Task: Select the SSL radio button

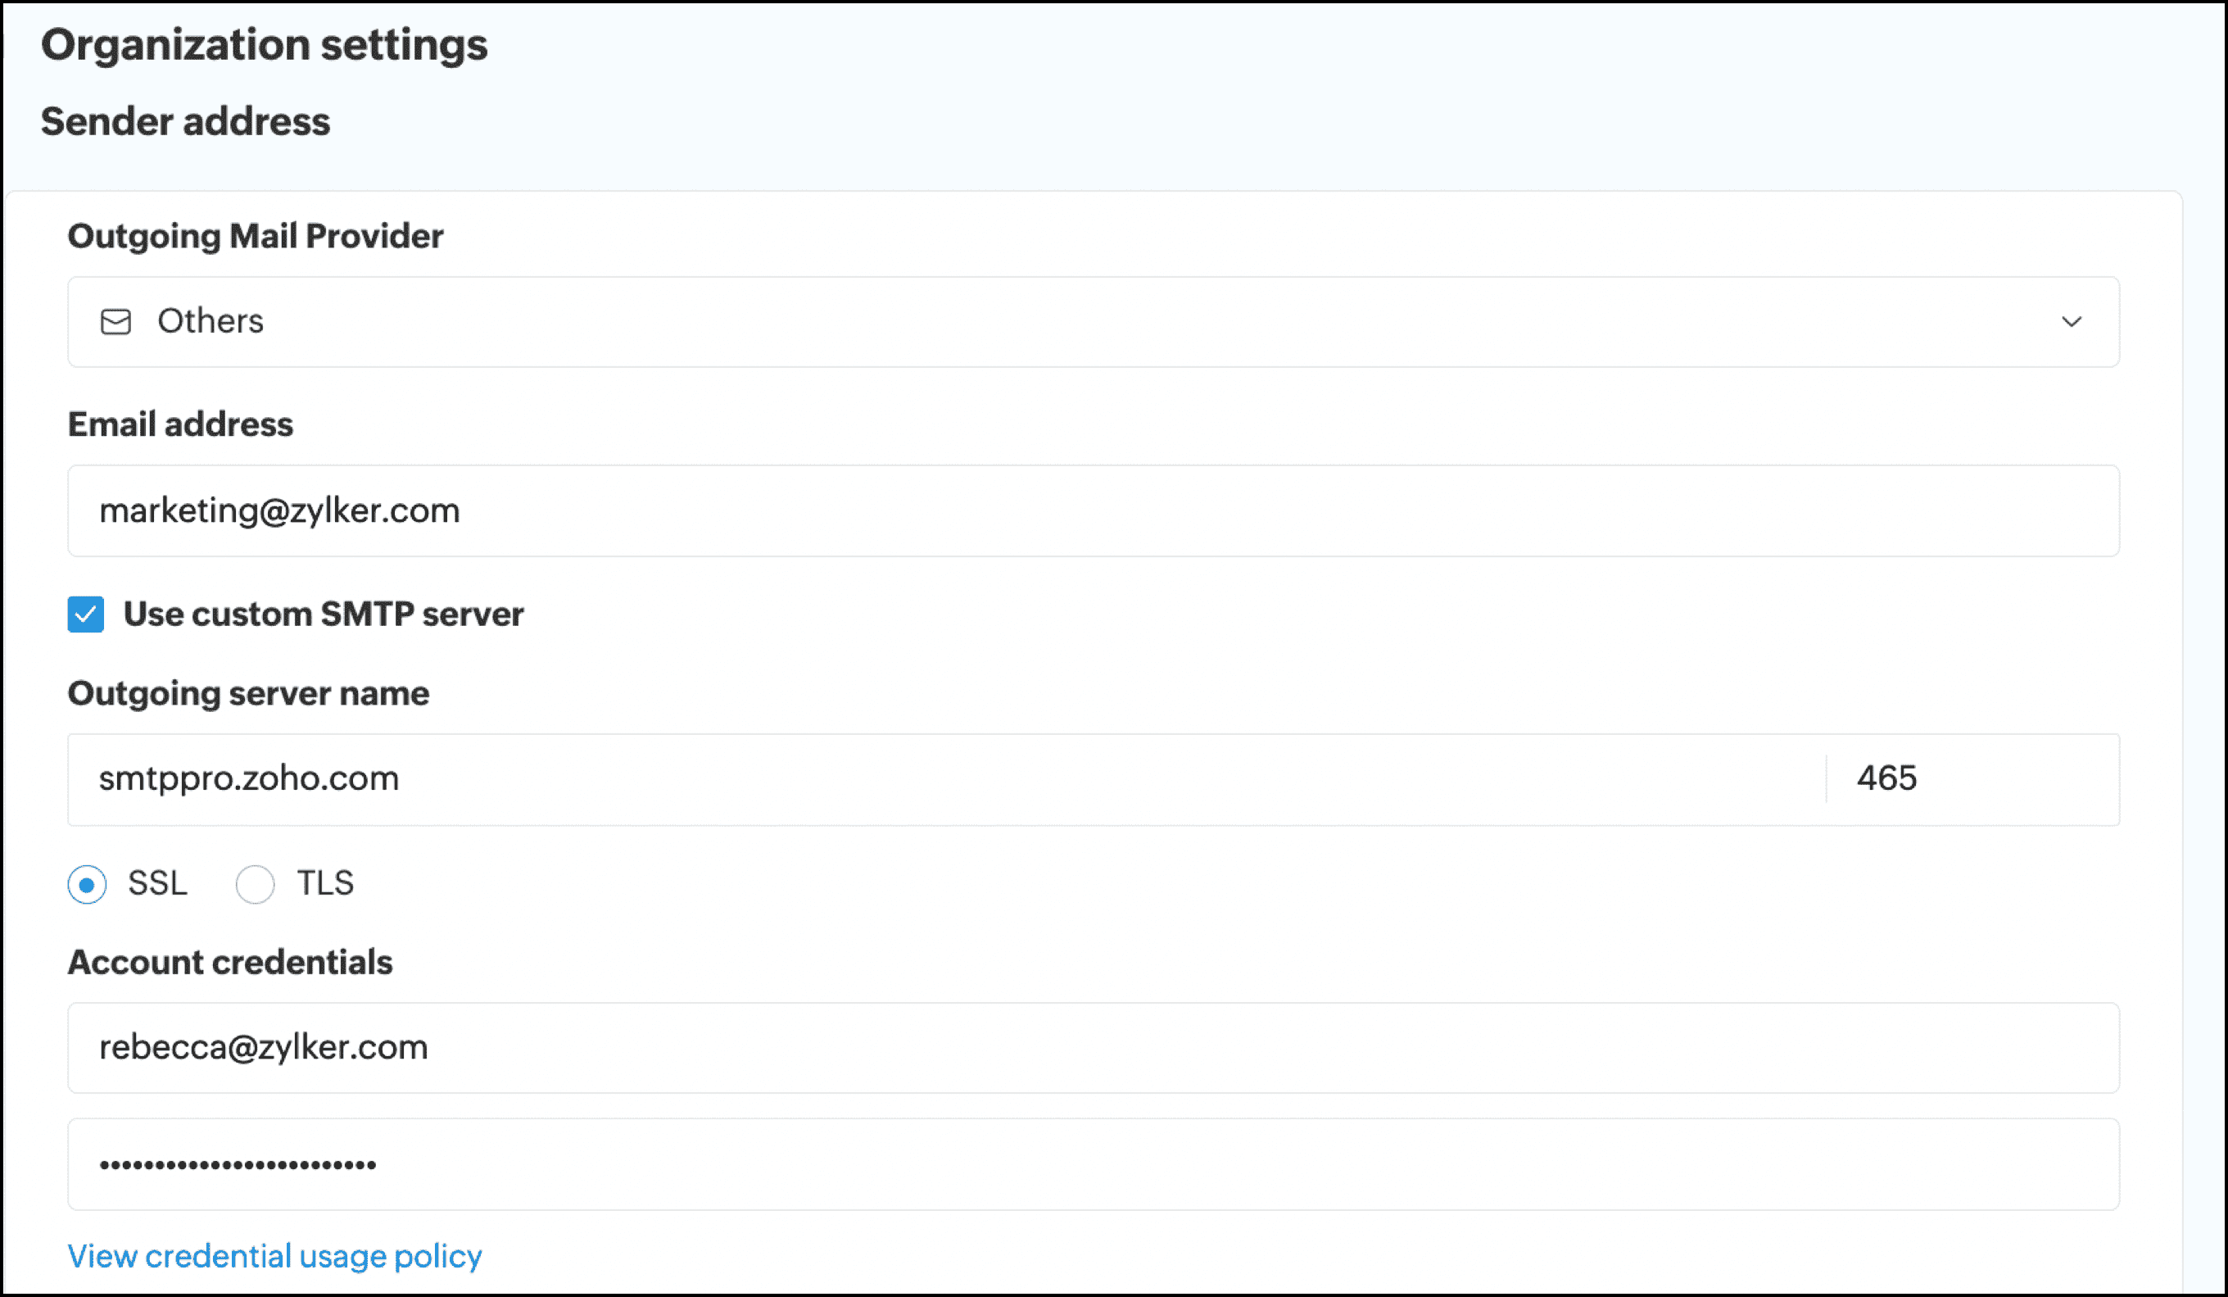Action: pyautogui.click(x=87, y=884)
